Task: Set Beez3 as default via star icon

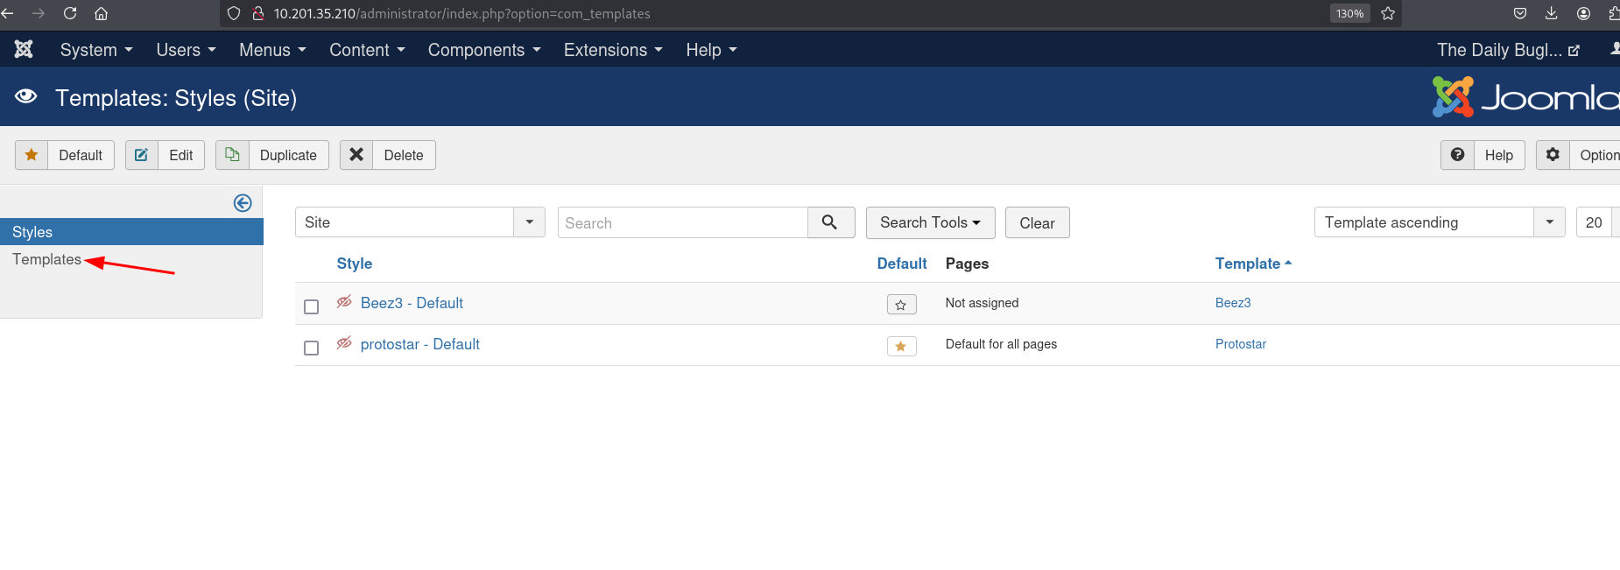Action: 901,305
